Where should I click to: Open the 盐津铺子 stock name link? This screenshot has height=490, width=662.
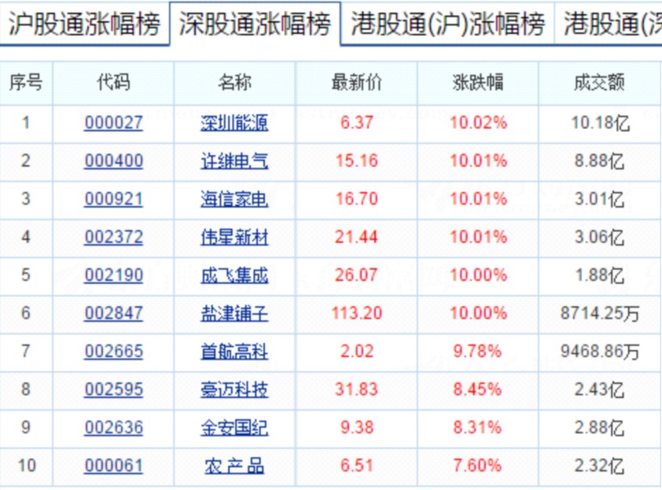(234, 314)
